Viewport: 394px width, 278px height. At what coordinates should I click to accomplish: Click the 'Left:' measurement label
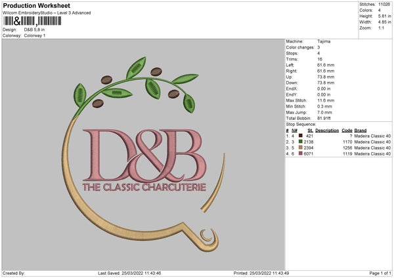(290, 65)
